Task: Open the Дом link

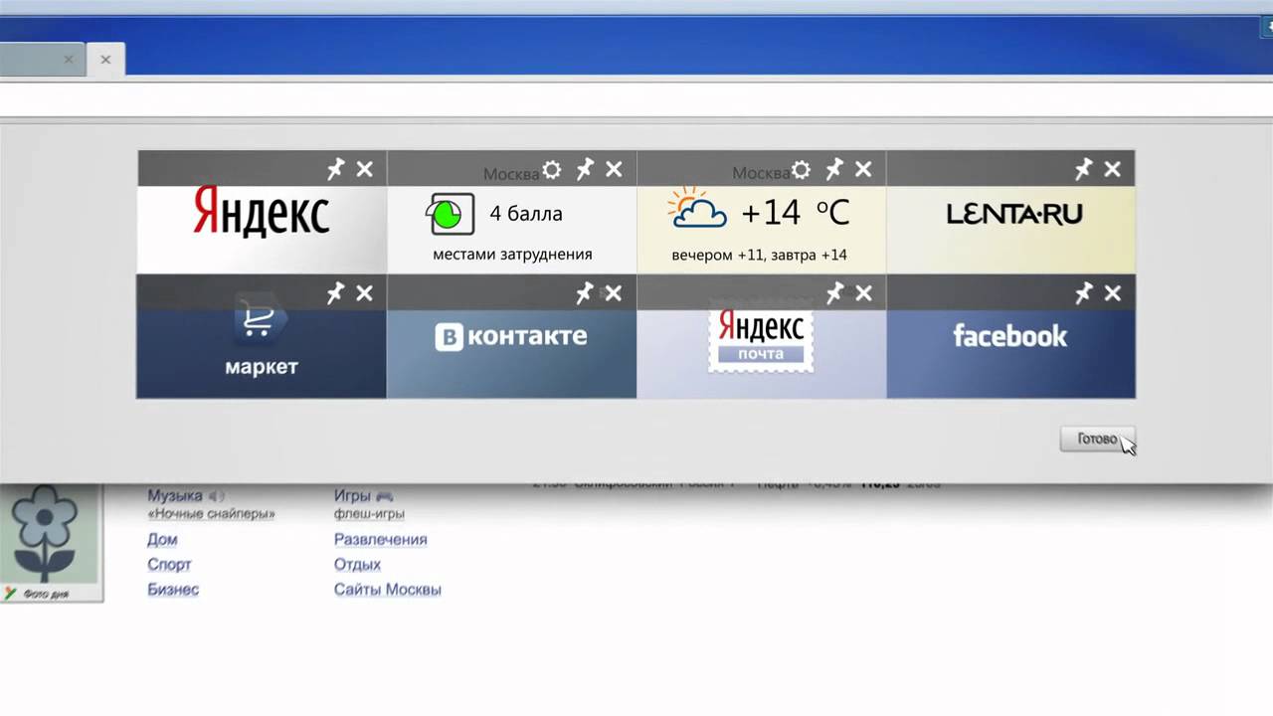Action: pos(162,539)
